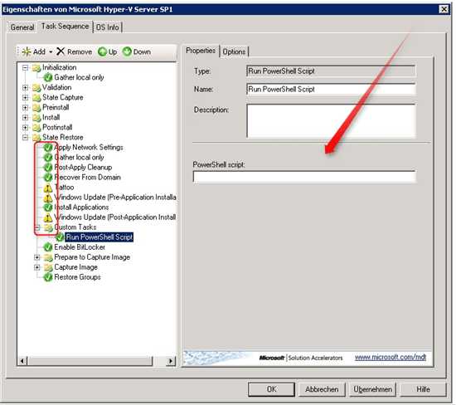Collapse the State Restore group
Image resolution: width=456 pixels, height=405 pixels.
[26, 138]
